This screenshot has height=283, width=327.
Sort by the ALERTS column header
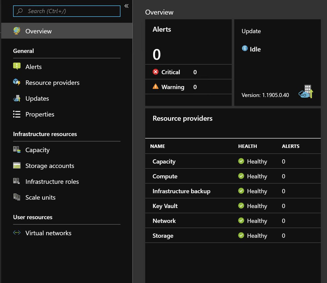(x=290, y=146)
